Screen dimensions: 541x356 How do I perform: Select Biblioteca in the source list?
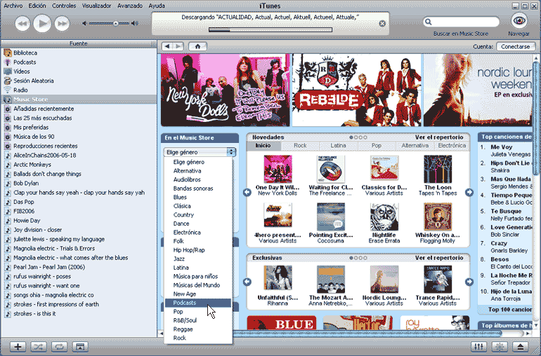tap(79, 53)
